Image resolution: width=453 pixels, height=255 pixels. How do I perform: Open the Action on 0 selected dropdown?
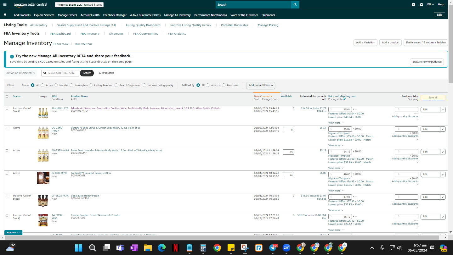pyautogui.click(x=20, y=73)
